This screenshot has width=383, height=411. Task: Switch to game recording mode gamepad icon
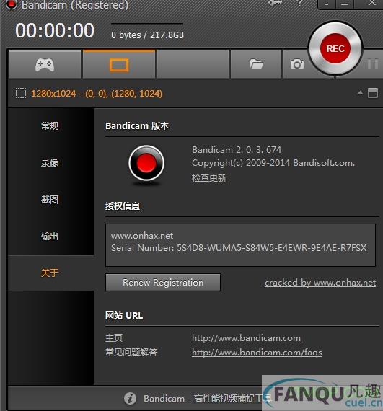coord(45,64)
